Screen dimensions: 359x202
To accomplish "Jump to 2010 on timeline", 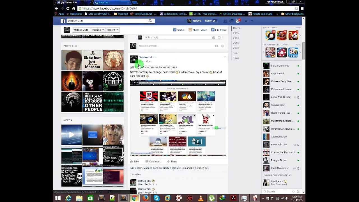I will 236,43.
